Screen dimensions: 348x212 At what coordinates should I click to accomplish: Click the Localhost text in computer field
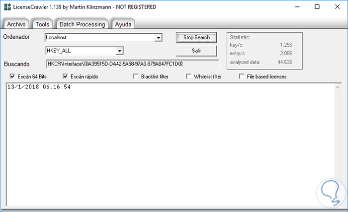[56, 37]
